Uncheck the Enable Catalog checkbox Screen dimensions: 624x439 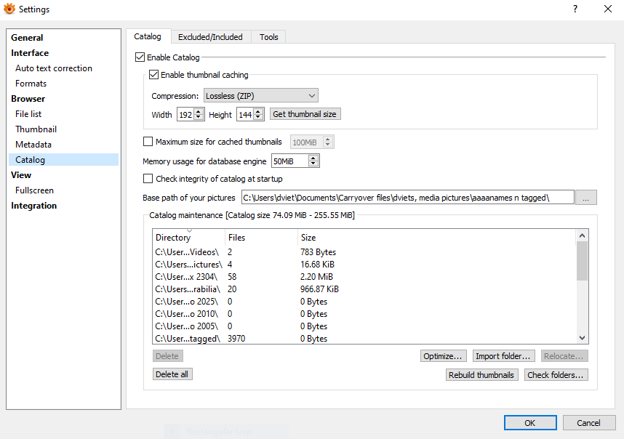[140, 57]
